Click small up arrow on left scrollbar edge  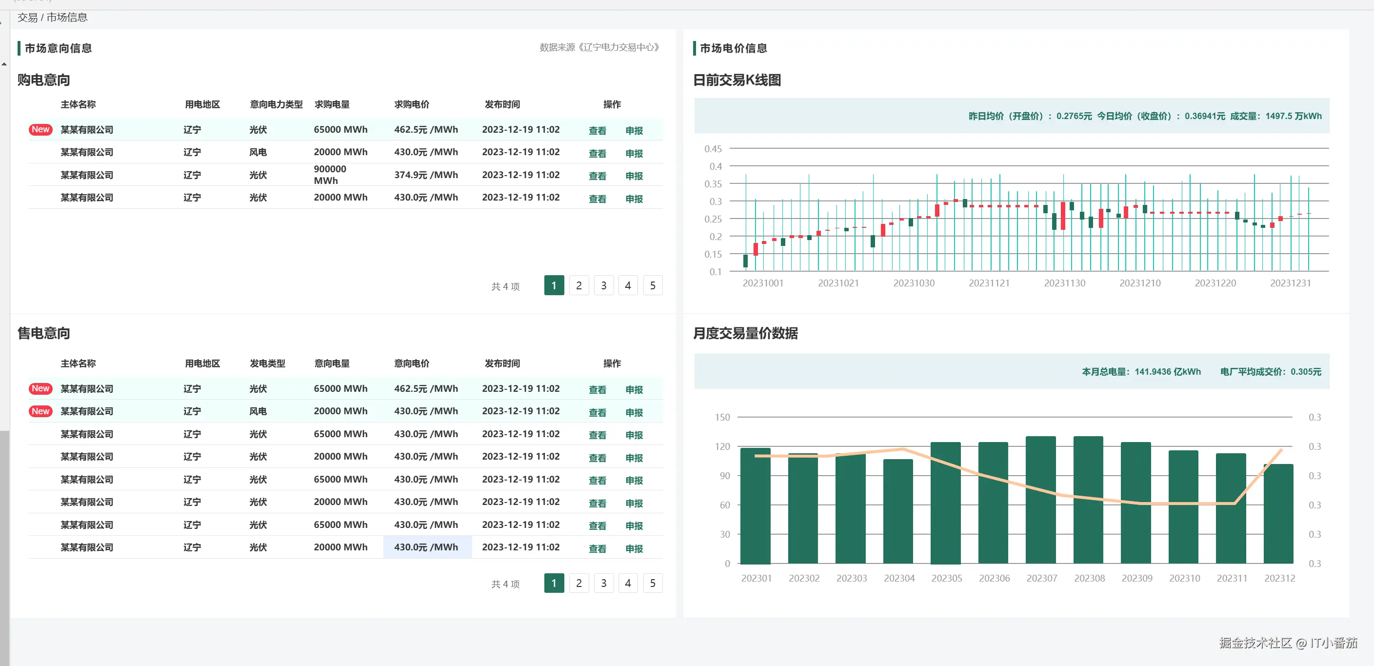(x=4, y=64)
